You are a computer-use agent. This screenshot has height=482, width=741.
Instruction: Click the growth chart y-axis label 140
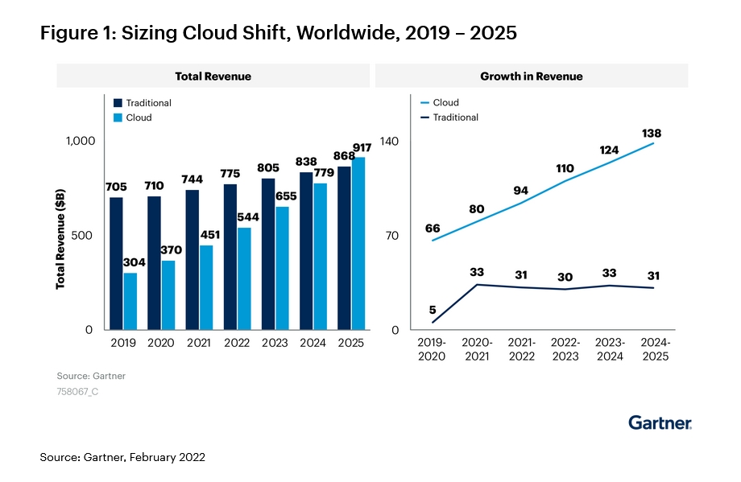[389, 141]
